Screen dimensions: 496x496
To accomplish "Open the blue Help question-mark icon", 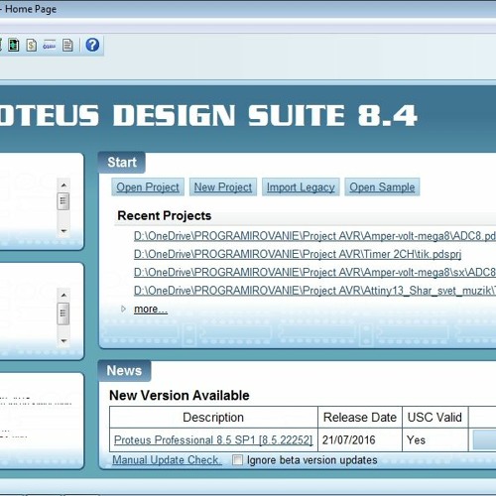I will 92,45.
